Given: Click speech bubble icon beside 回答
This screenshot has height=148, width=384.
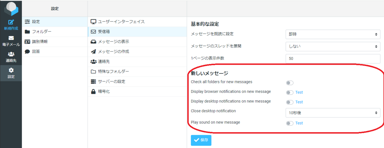Looking at the screenshot, I should click(27, 52).
